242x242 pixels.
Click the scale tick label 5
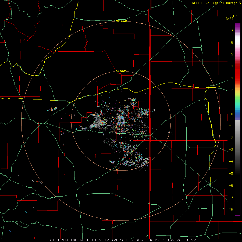point(232,54)
